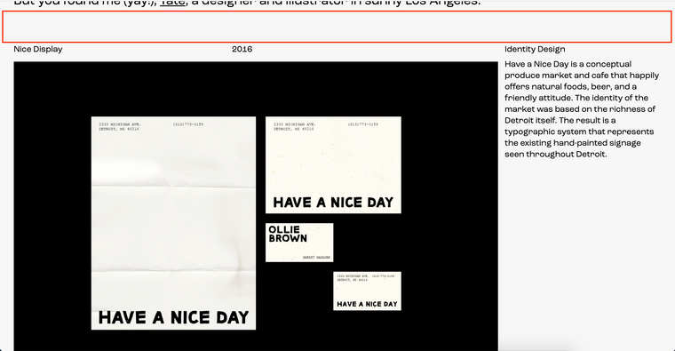Screen dimensions: 675x351
Task: Open the Tate link in the intro text
Action: pos(172,3)
